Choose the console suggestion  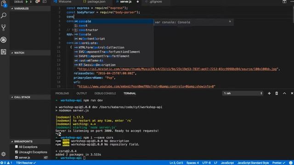113,22
